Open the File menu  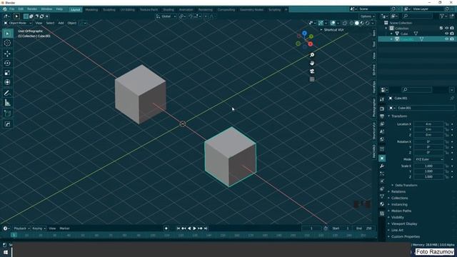point(11,9)
